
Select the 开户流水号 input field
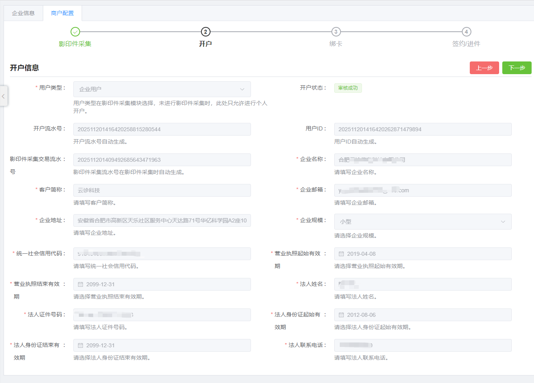pos(162,129)
